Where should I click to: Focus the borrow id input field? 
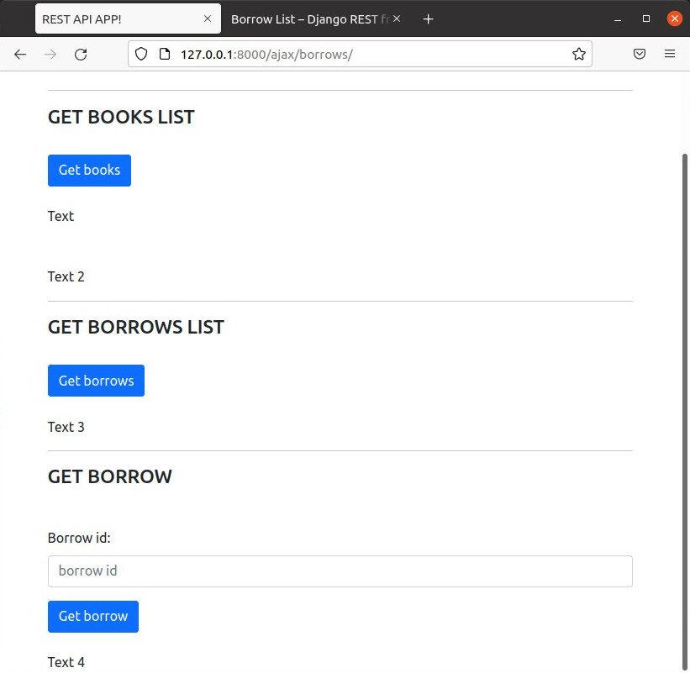tap(340, 571)
